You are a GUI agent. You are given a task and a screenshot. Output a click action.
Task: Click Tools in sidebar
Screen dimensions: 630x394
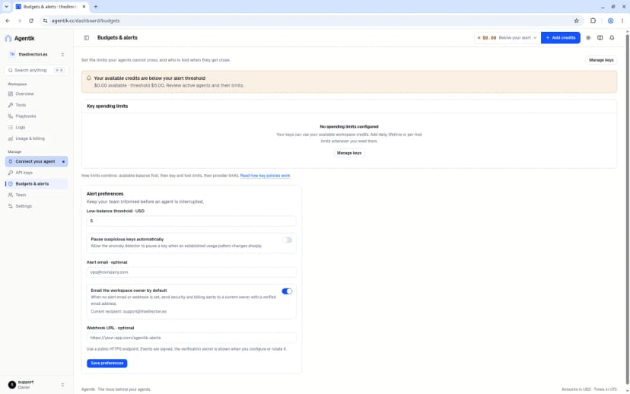(x=37, y=105)
